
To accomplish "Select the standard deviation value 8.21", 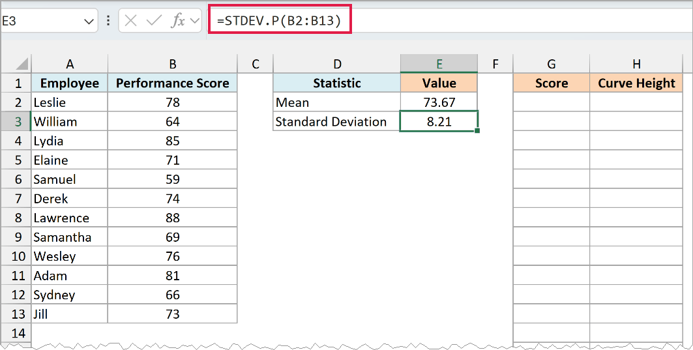I will 439,121.
